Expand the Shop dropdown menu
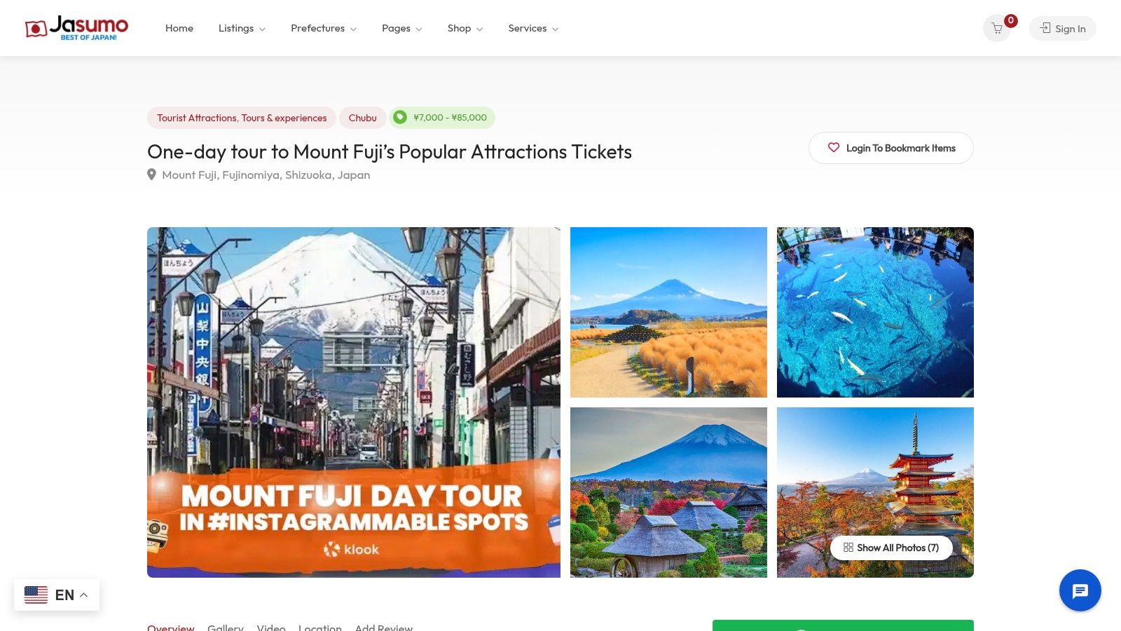The height and width of the screenshot is (631, 1121). click(465, 28)
